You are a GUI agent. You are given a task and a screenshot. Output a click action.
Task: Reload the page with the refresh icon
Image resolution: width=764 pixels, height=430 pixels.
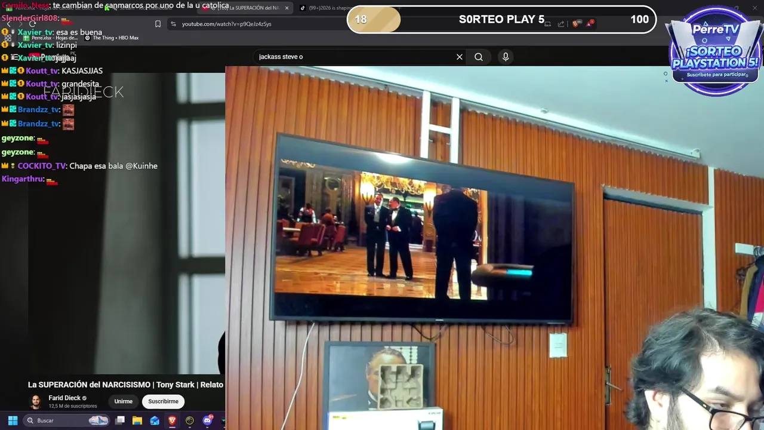click(x=33, y=24)
